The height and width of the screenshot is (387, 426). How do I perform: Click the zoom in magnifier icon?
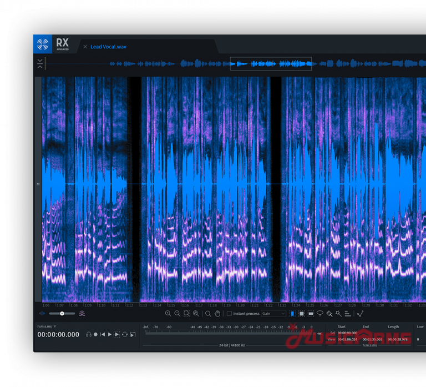168,314
